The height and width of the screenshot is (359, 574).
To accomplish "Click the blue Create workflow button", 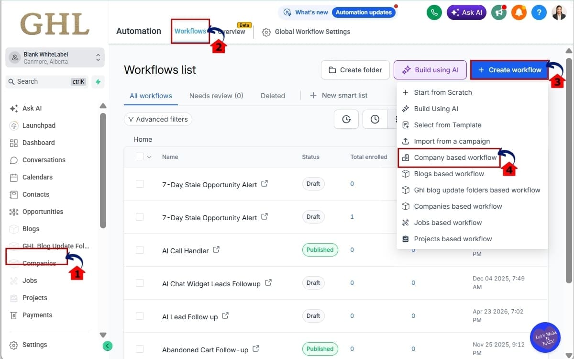I will 509,70.
